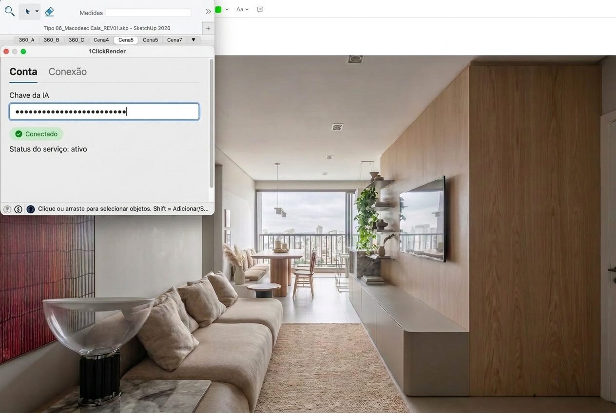The width and height of the screenshot is (616, 413).
Task: Expand the color chevron beside the green swatch
Action: pos(227,9)
